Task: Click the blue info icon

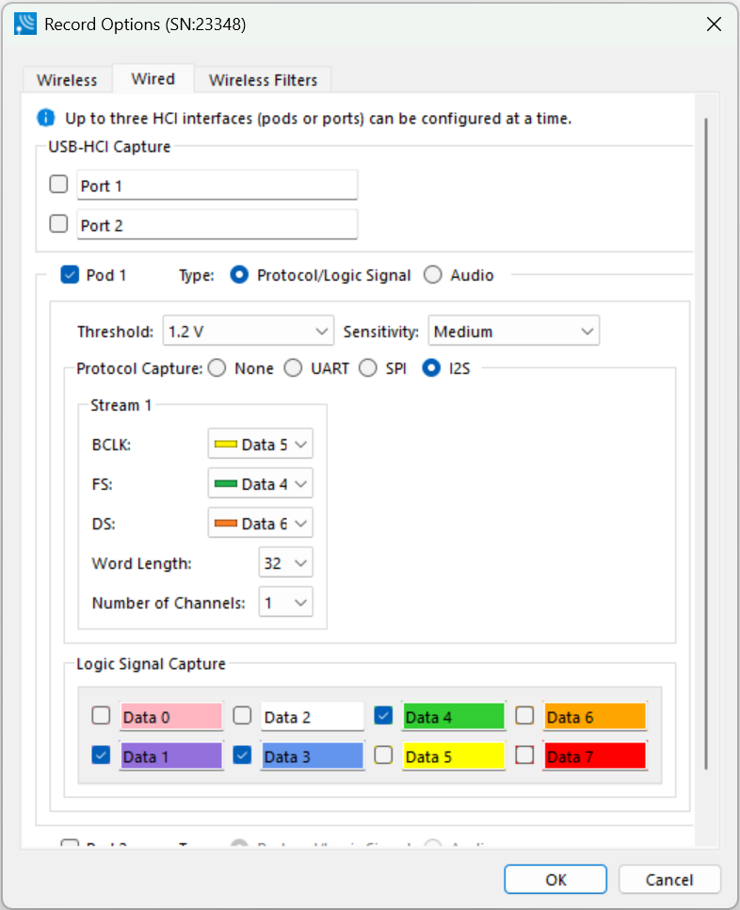Action: (x=46, y=118)
